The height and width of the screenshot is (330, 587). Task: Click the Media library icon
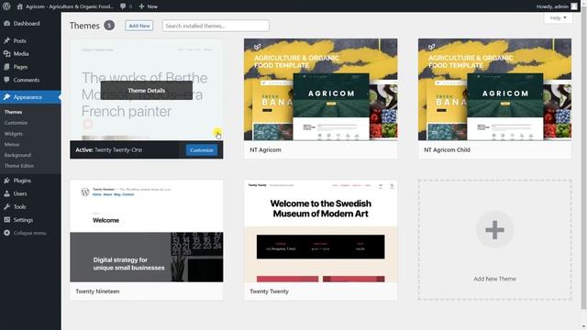(6, 53)
